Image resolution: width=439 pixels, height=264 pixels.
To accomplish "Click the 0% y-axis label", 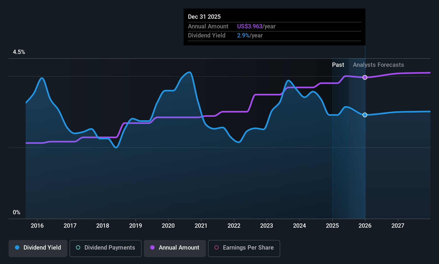I will pyautogui.click(x=17, y=212).
